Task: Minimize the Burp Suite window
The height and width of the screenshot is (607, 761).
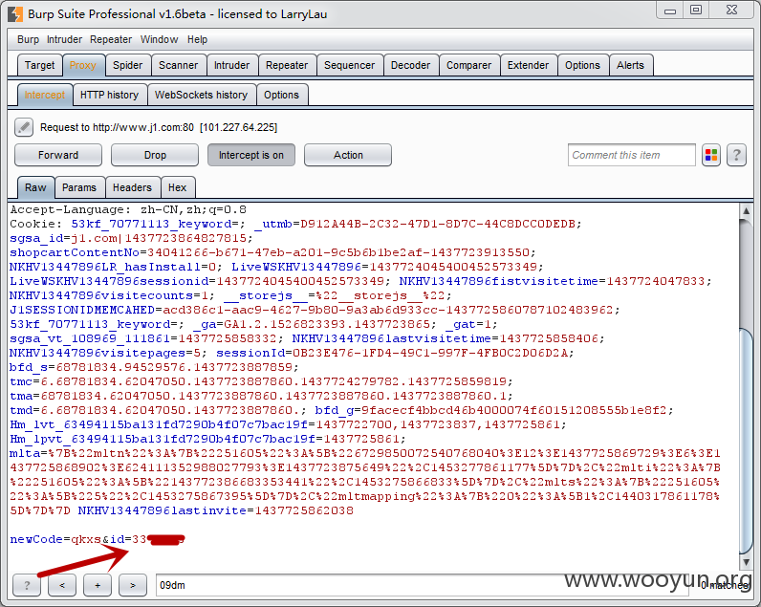Action: coord(670,11)
